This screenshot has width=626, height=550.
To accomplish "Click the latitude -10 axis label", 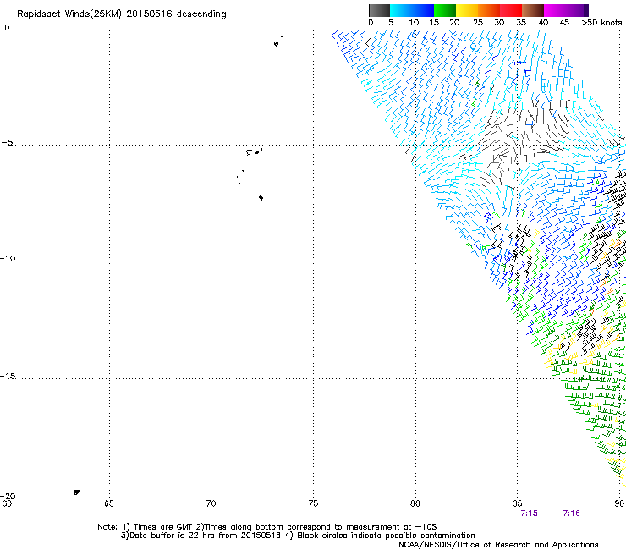I will [8, 258].
